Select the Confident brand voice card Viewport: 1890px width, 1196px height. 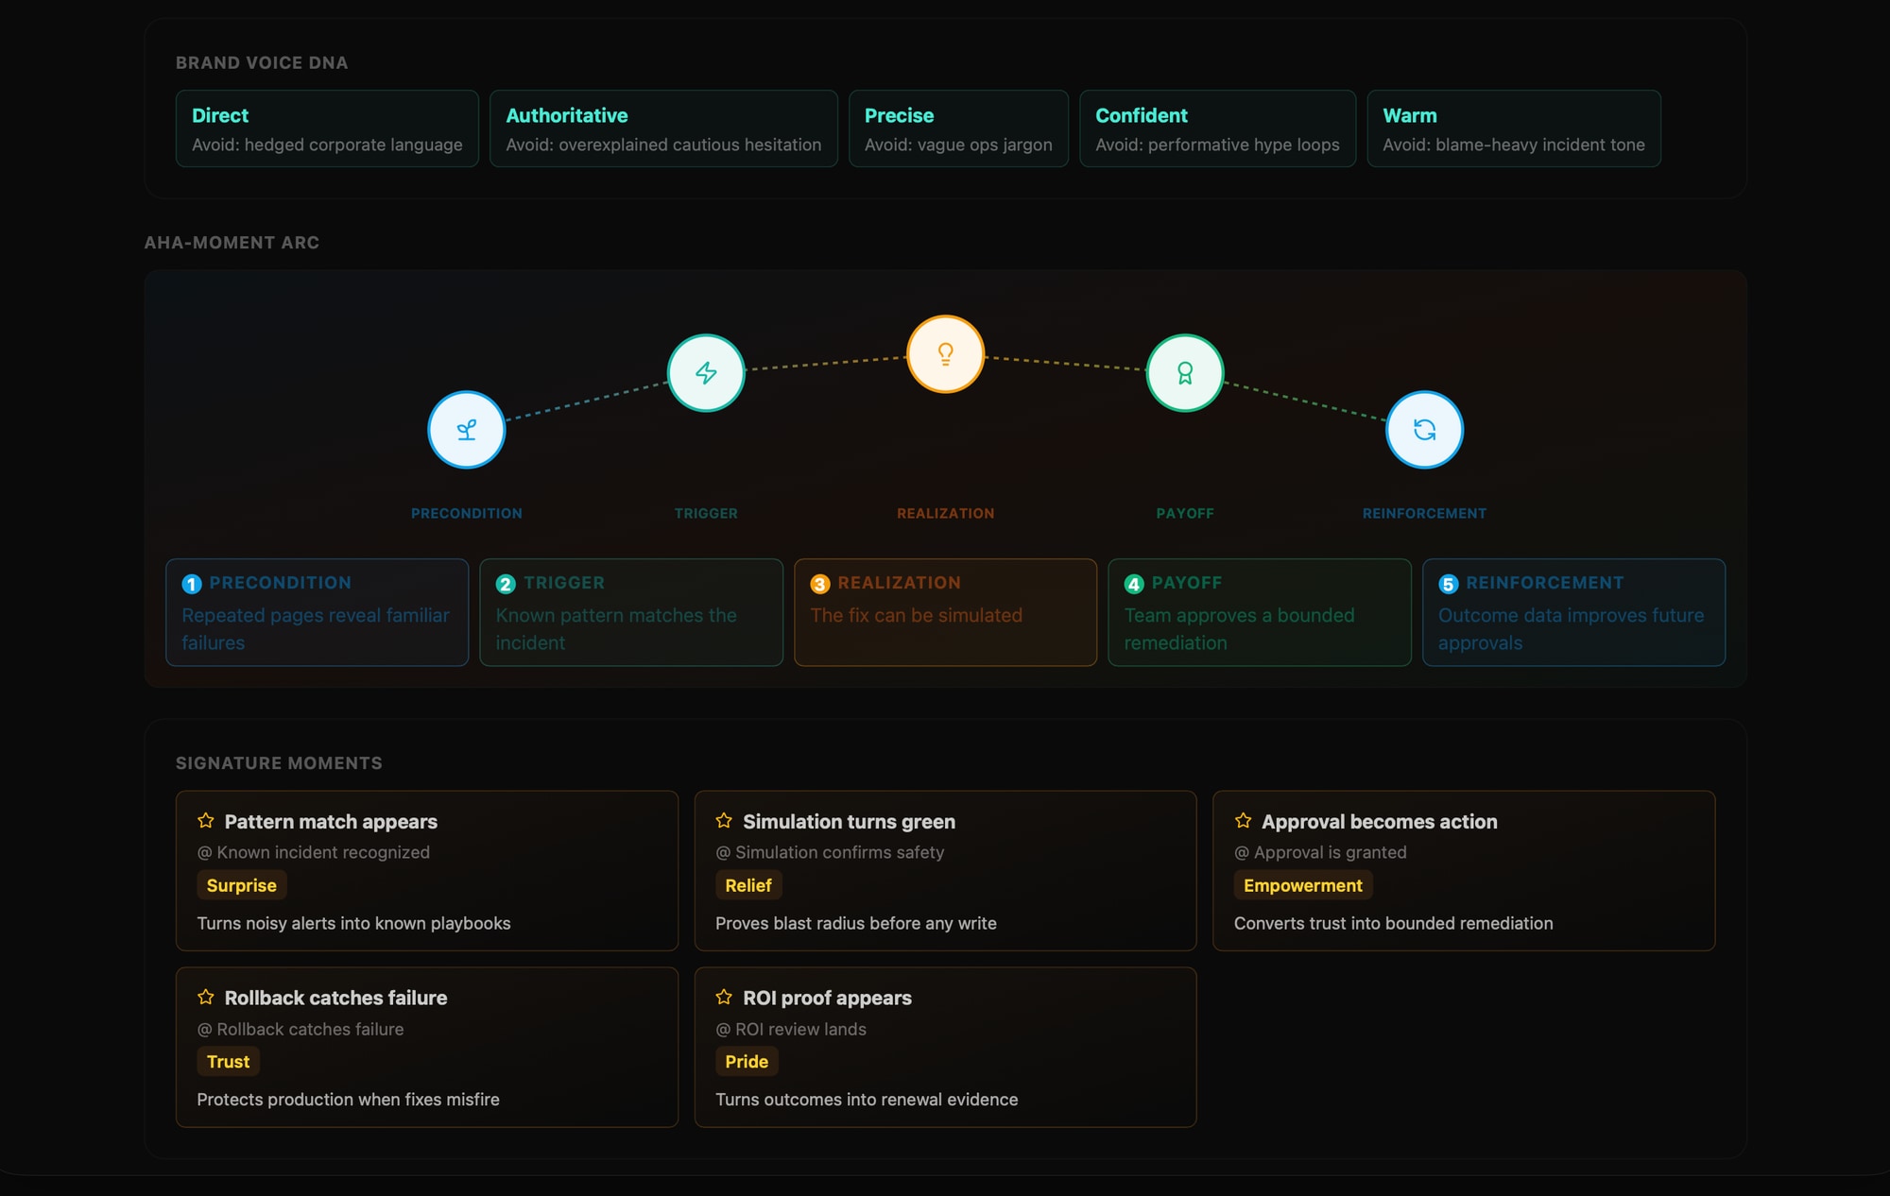[x=1217, y=128]
